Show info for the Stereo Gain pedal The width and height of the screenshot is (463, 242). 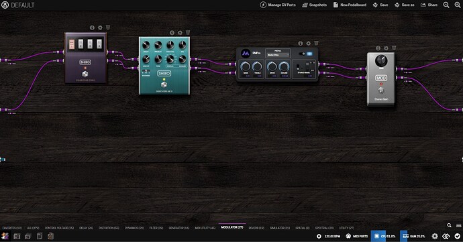[378, 48]
